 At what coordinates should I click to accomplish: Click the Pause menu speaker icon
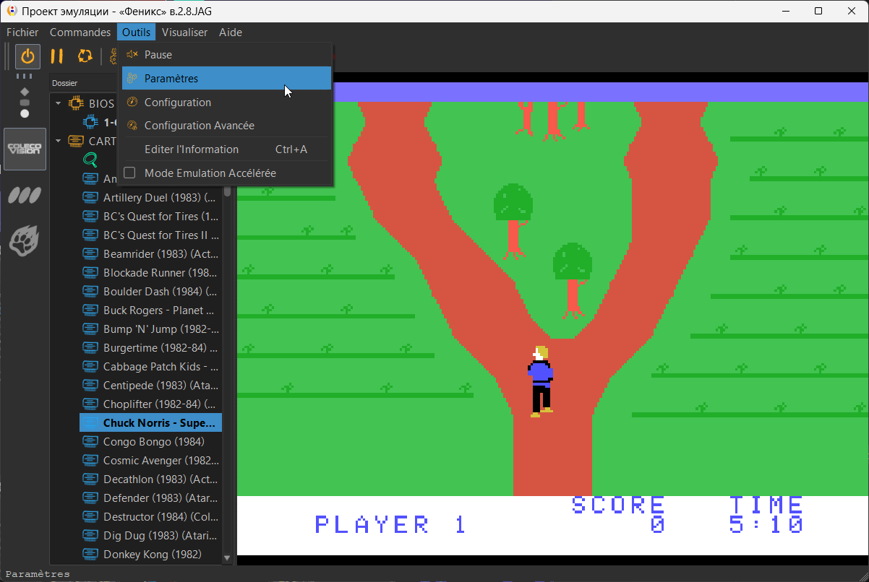pos(132,55)
